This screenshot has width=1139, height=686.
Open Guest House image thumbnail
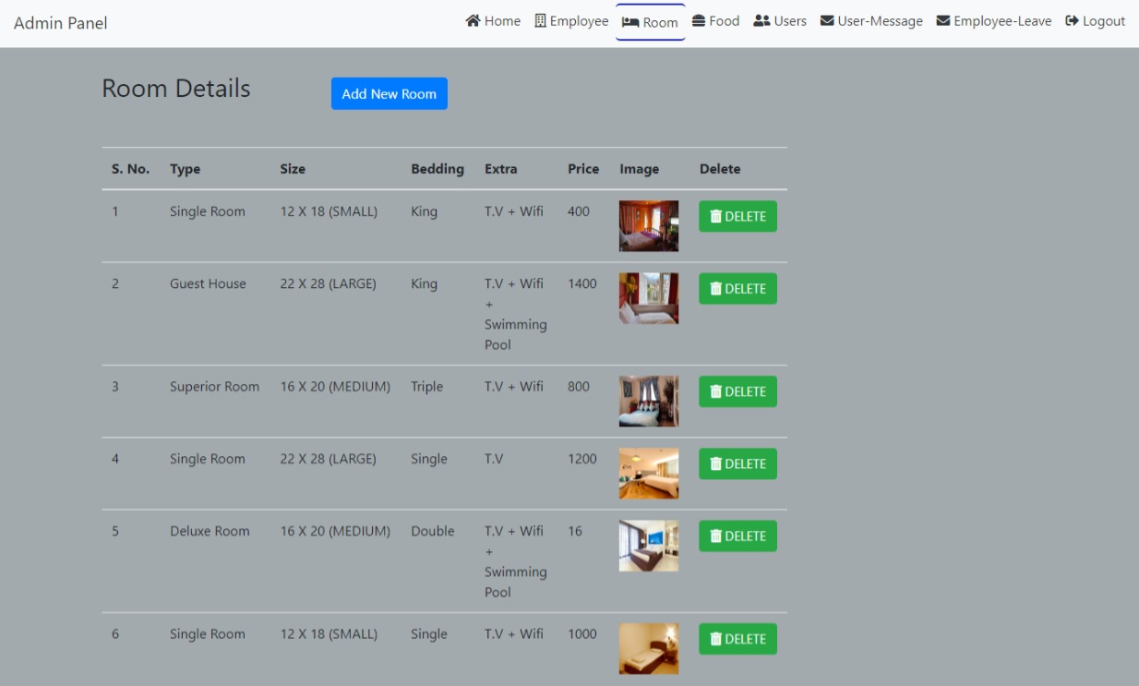pyautogui.click(x=649, y=298)
